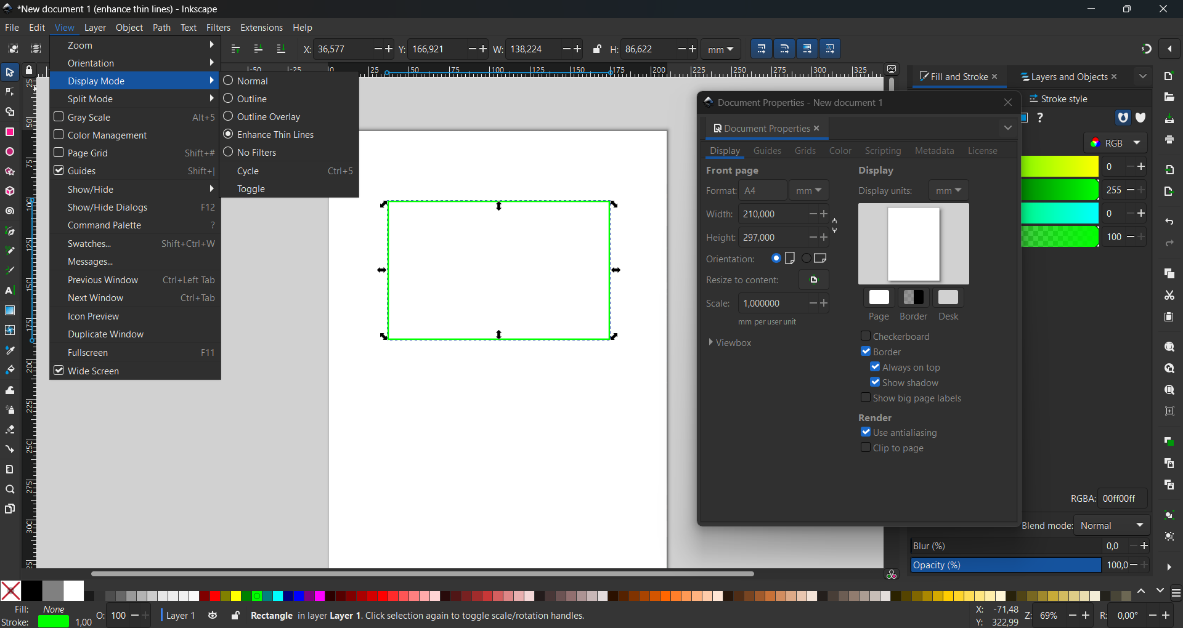
Task: Select the Node editing tool
Action: (x=10, y=92)
